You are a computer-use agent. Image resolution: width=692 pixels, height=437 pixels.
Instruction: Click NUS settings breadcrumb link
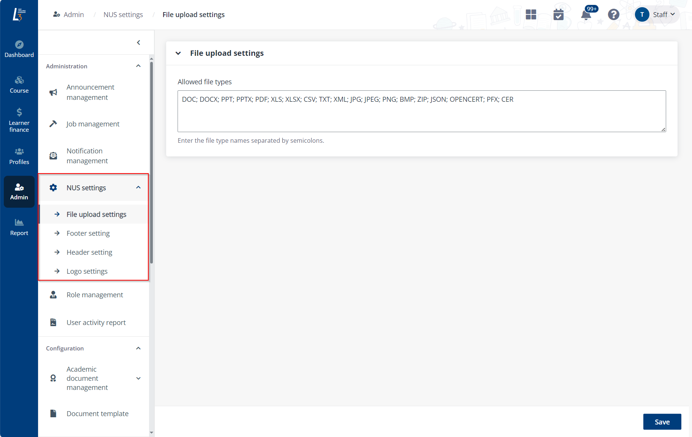point(123,15)
